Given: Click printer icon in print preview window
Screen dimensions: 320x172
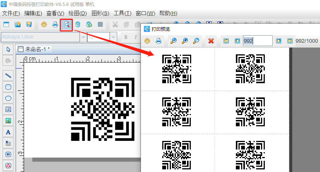Looking at the screenshot, I should pyautogui.click(x=158, y=41).
